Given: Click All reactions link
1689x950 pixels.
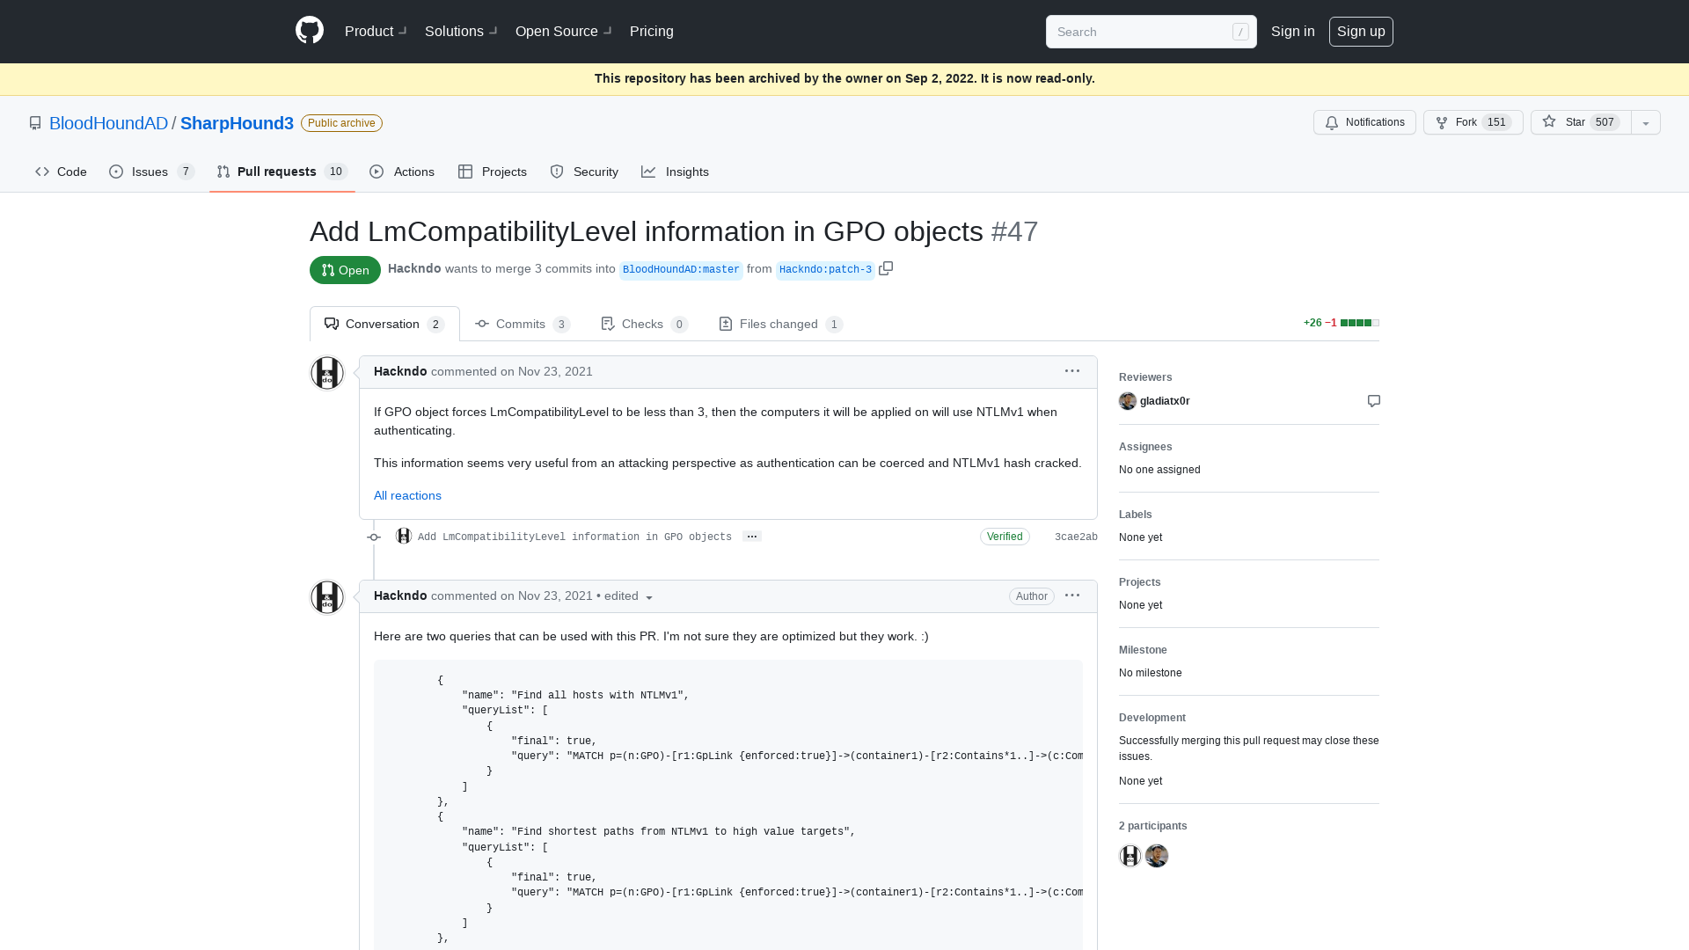Looking at the screenshot, I should (407, 495).
